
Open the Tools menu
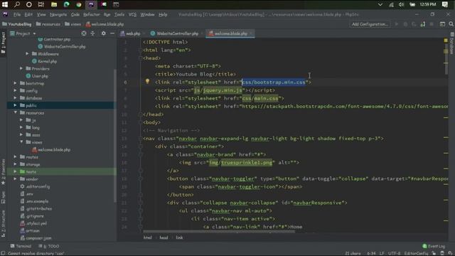(119, 14)
